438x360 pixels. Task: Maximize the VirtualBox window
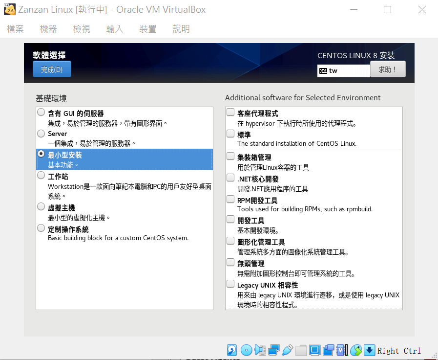click(x=387, y=9)
